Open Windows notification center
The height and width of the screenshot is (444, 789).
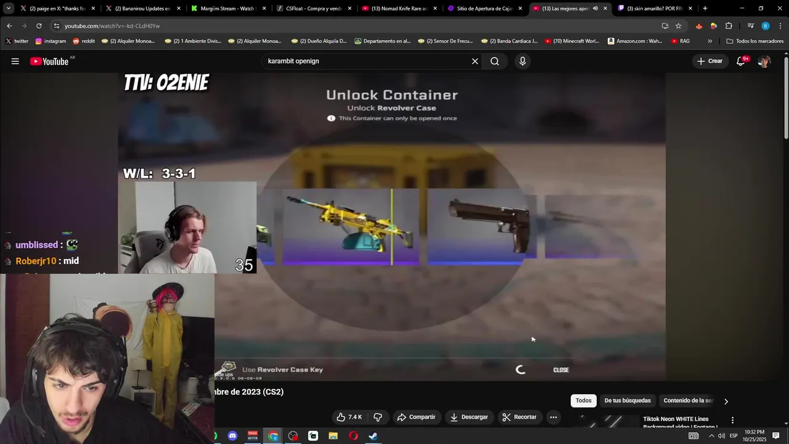click(x=776, y=436)
